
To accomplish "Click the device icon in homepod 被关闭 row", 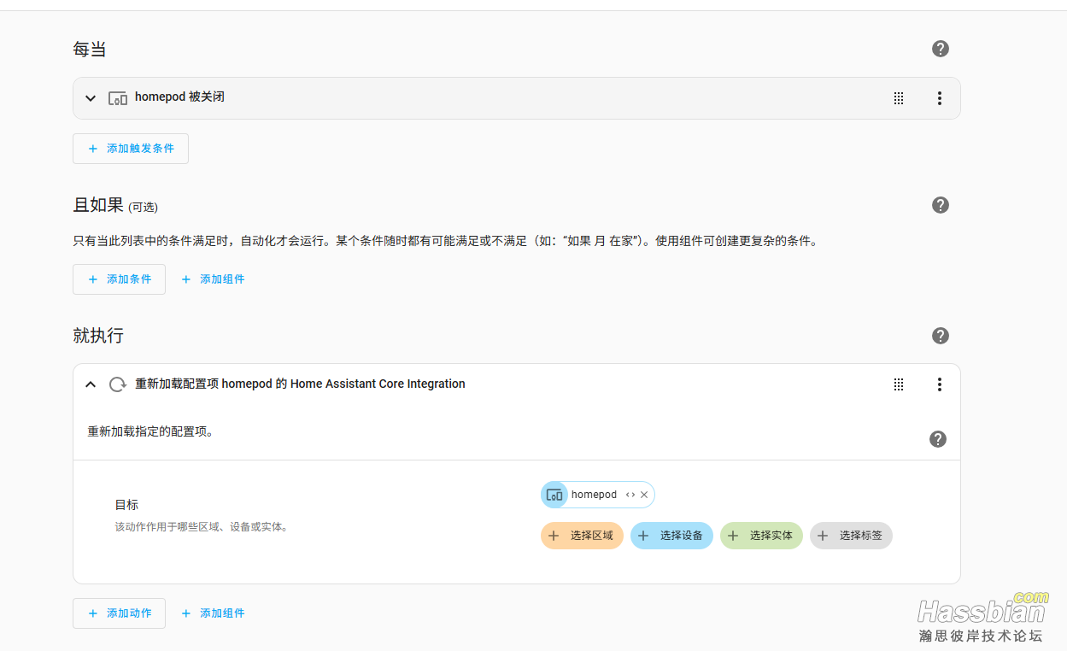I will [118, 98].
